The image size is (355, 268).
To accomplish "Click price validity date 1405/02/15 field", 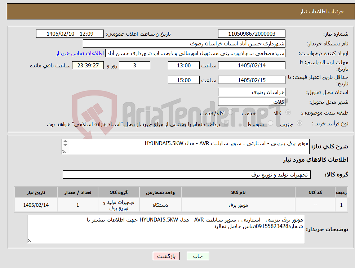I will pyautogui.click(x=252, y=80).
